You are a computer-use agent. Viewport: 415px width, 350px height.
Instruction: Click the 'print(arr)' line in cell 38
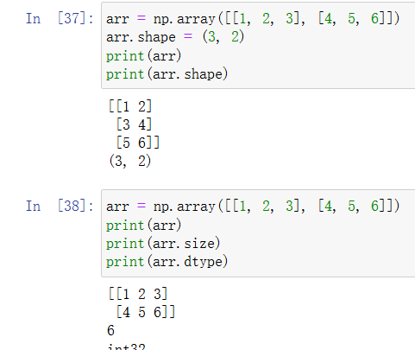click(x=143, y=225)
